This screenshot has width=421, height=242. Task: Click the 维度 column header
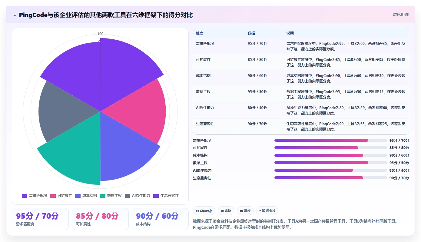coord(200,33)
